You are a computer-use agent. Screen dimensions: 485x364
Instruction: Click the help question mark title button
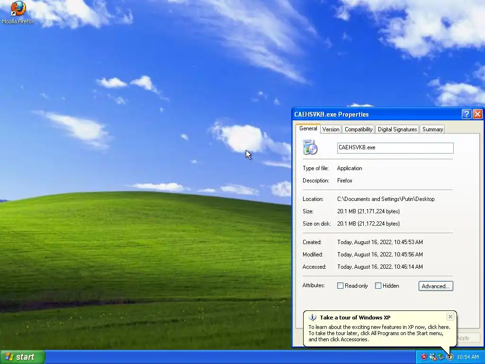466,114
